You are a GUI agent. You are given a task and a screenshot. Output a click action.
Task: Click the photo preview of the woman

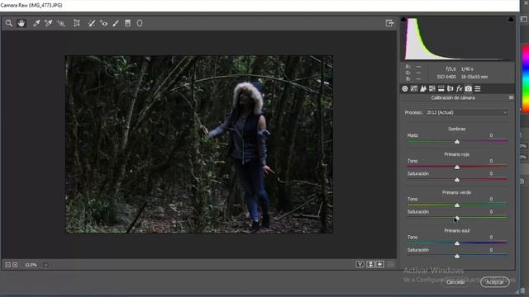click(199, 144)
